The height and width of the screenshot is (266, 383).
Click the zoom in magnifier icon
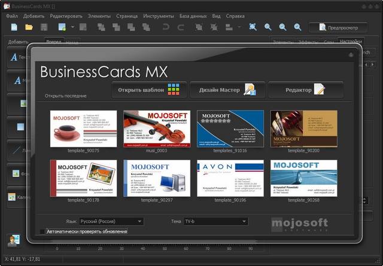pyautogui.click(x=268, y=27)
